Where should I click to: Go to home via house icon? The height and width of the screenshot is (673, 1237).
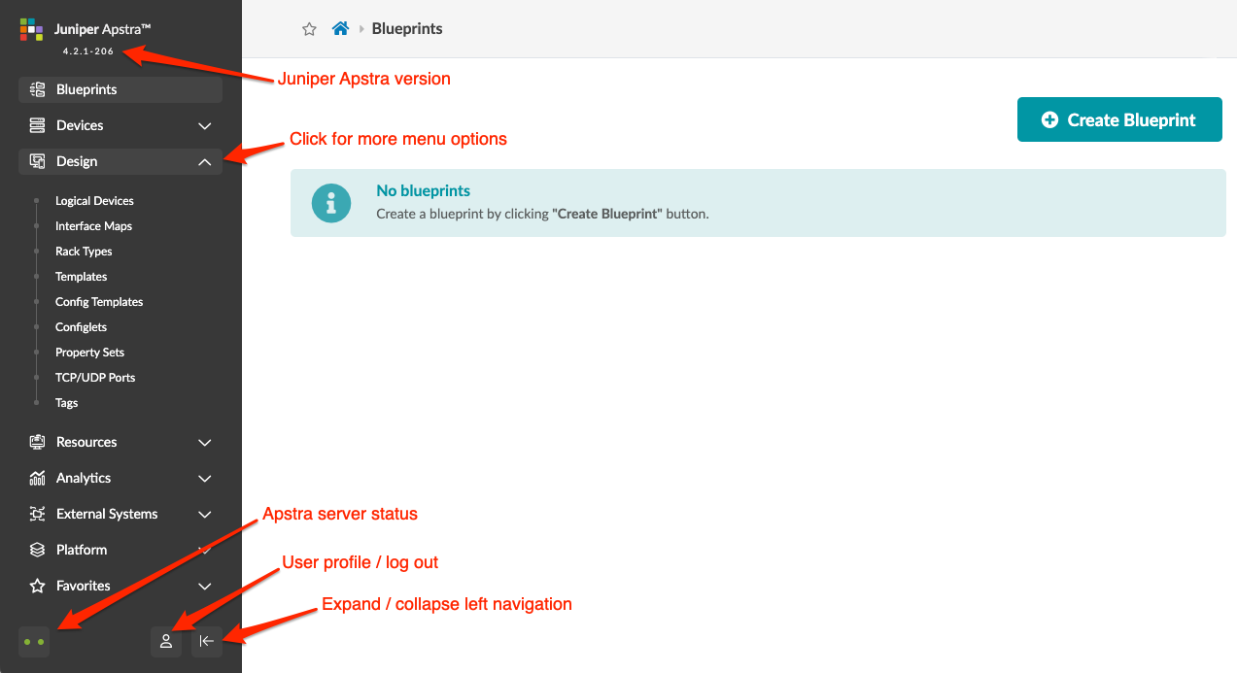tap(340, 29)
